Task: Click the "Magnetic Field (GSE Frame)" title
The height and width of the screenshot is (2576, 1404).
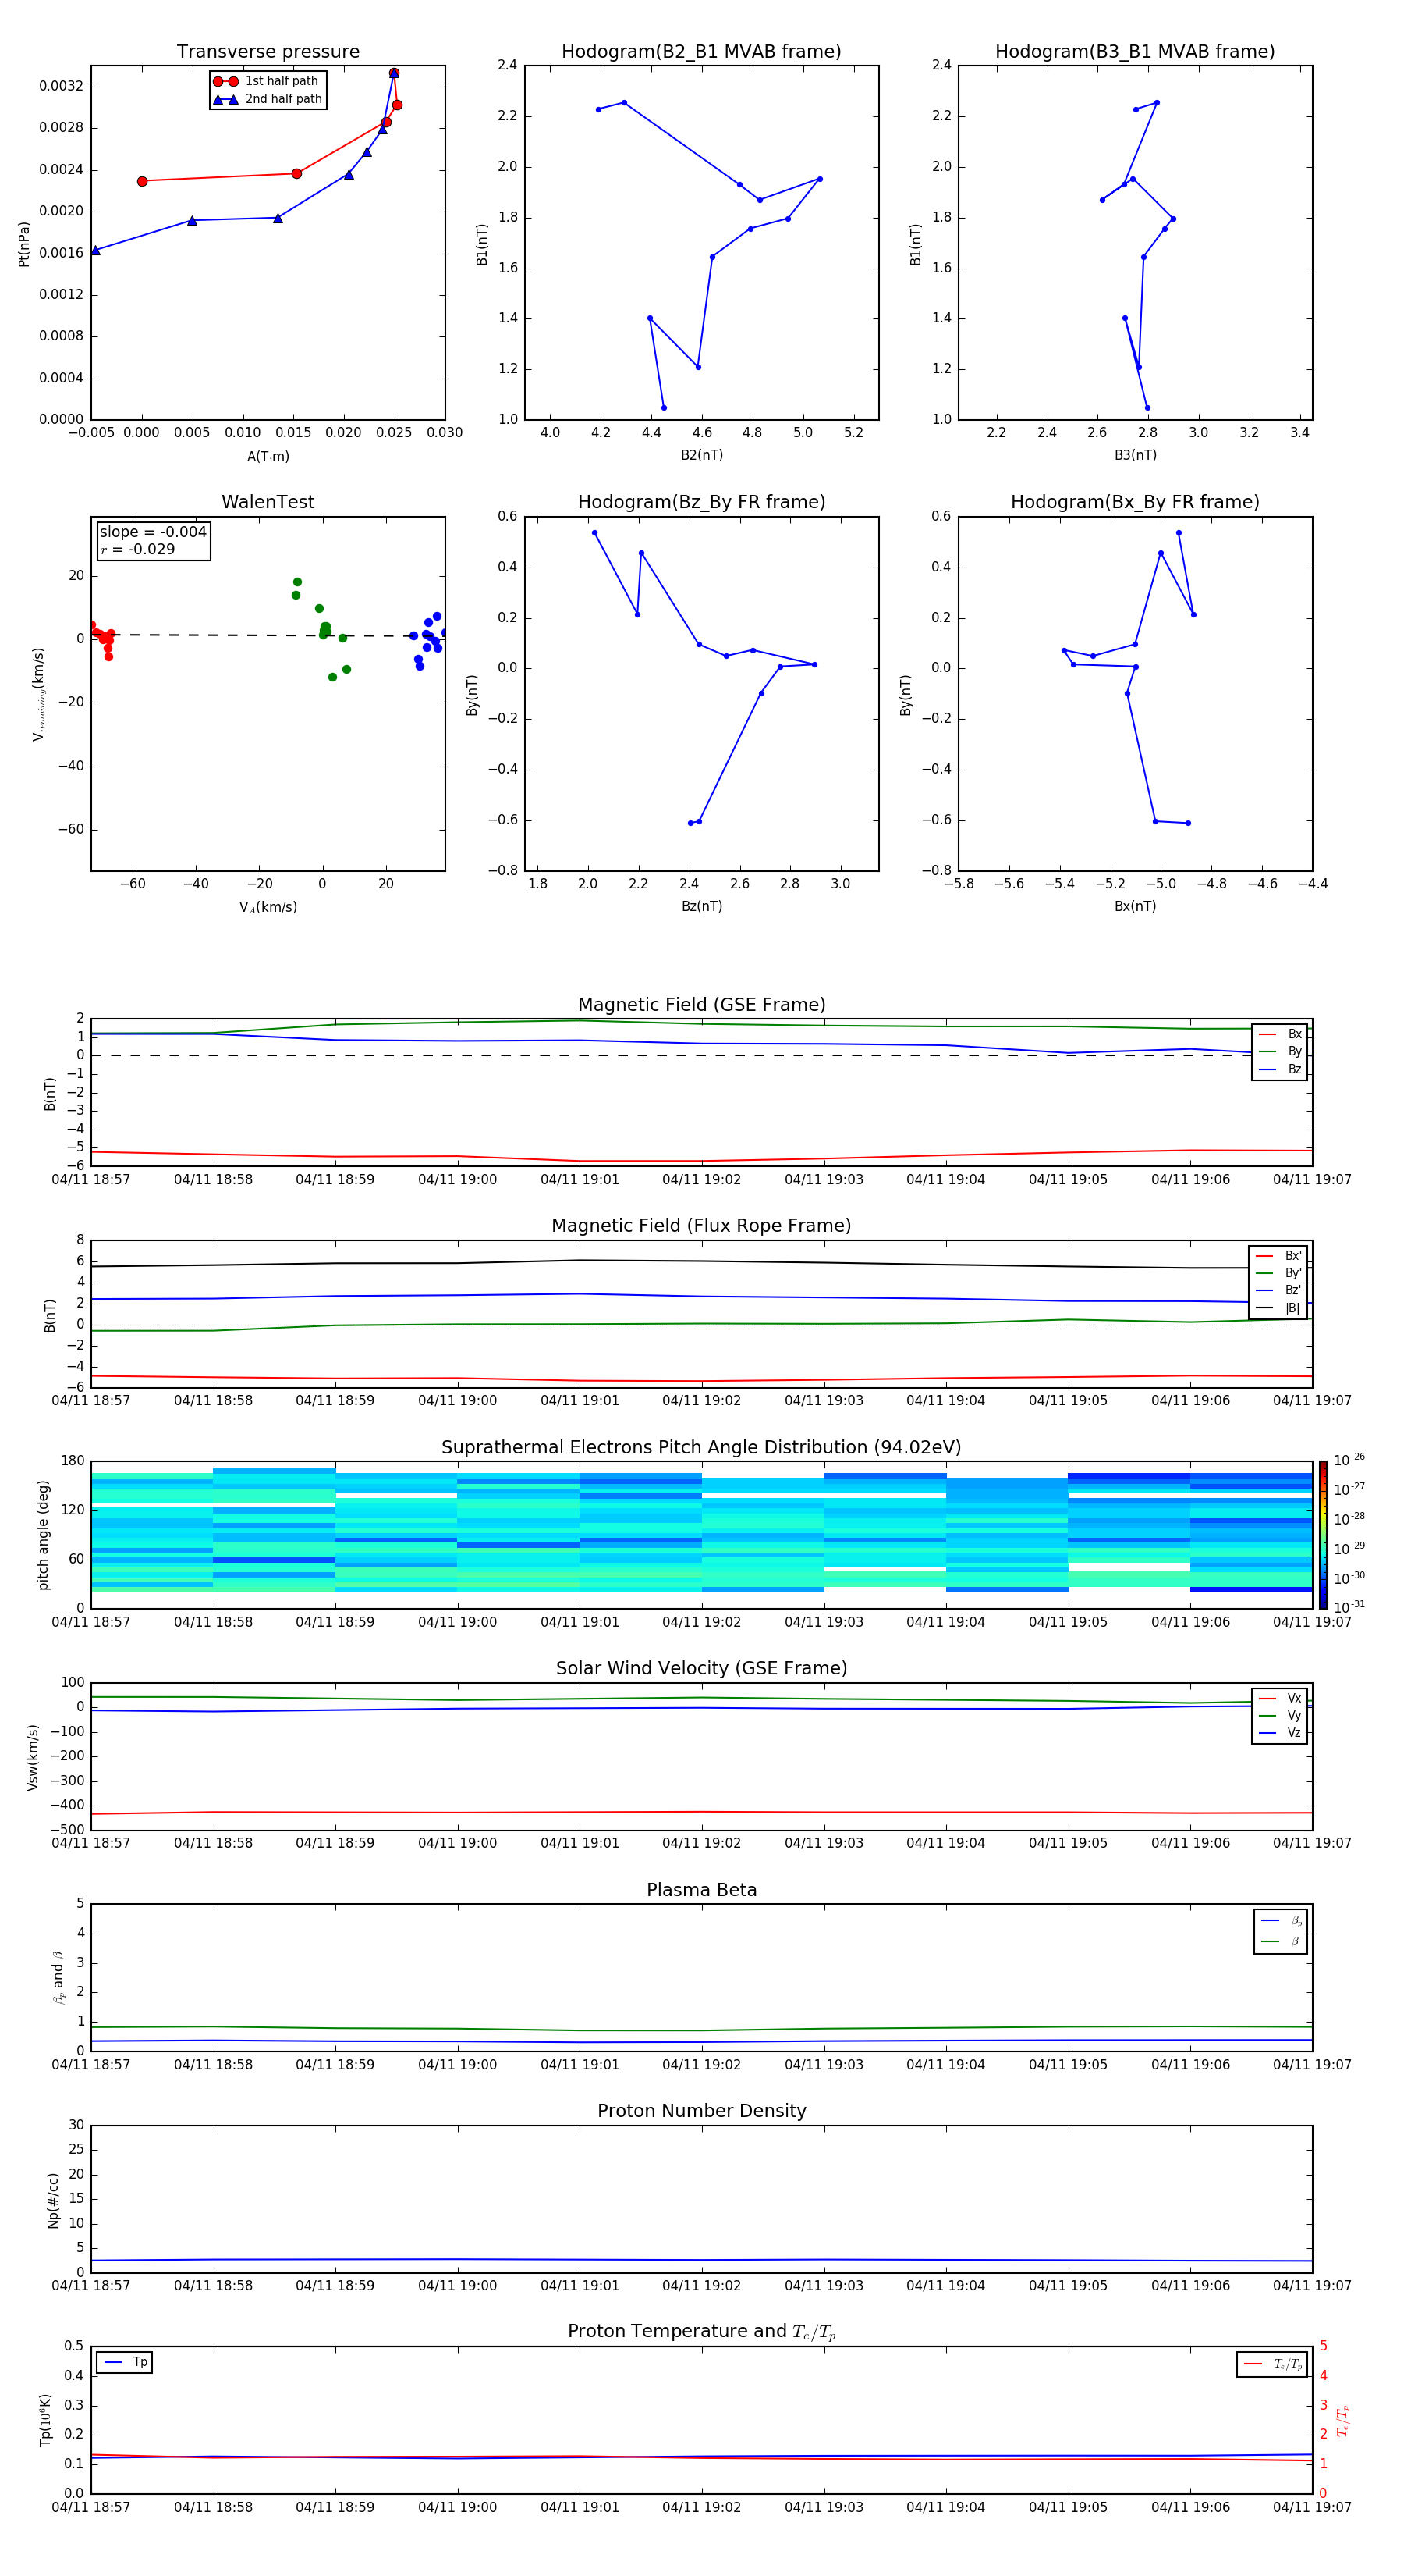Action: pyautogui.click(x=701, y=1005)
